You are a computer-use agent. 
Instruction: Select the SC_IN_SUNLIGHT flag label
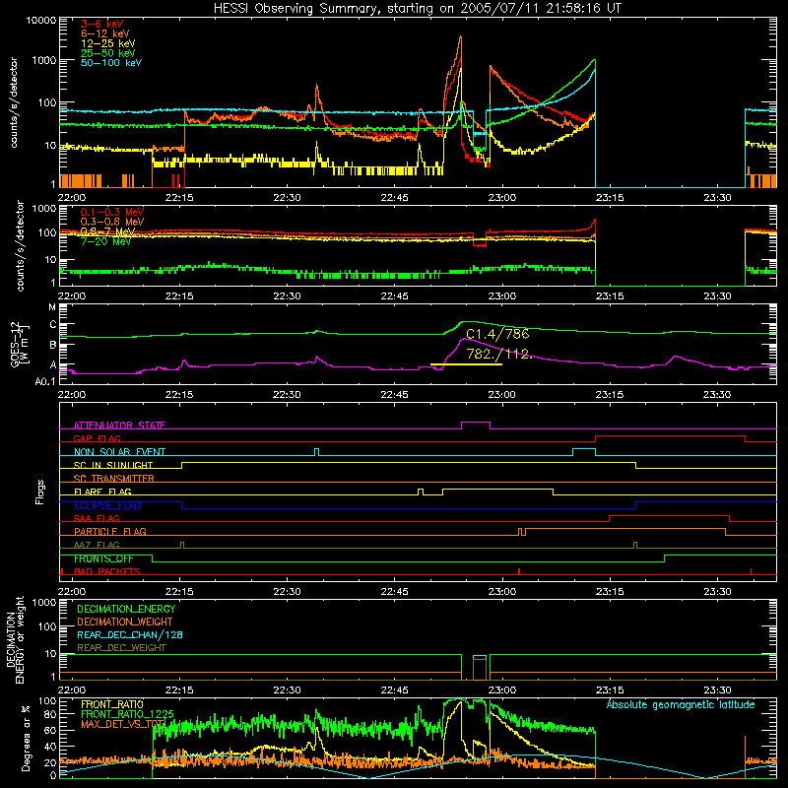coord(113,465)
